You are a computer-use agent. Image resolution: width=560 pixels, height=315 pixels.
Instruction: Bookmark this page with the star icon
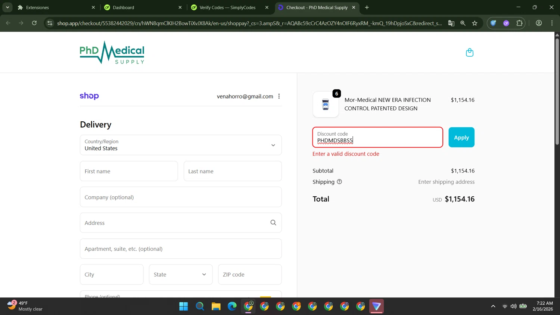pos(475,23)
